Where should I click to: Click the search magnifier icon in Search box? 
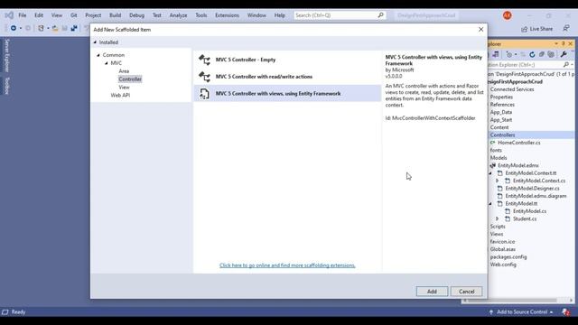[x=381, y=15]
